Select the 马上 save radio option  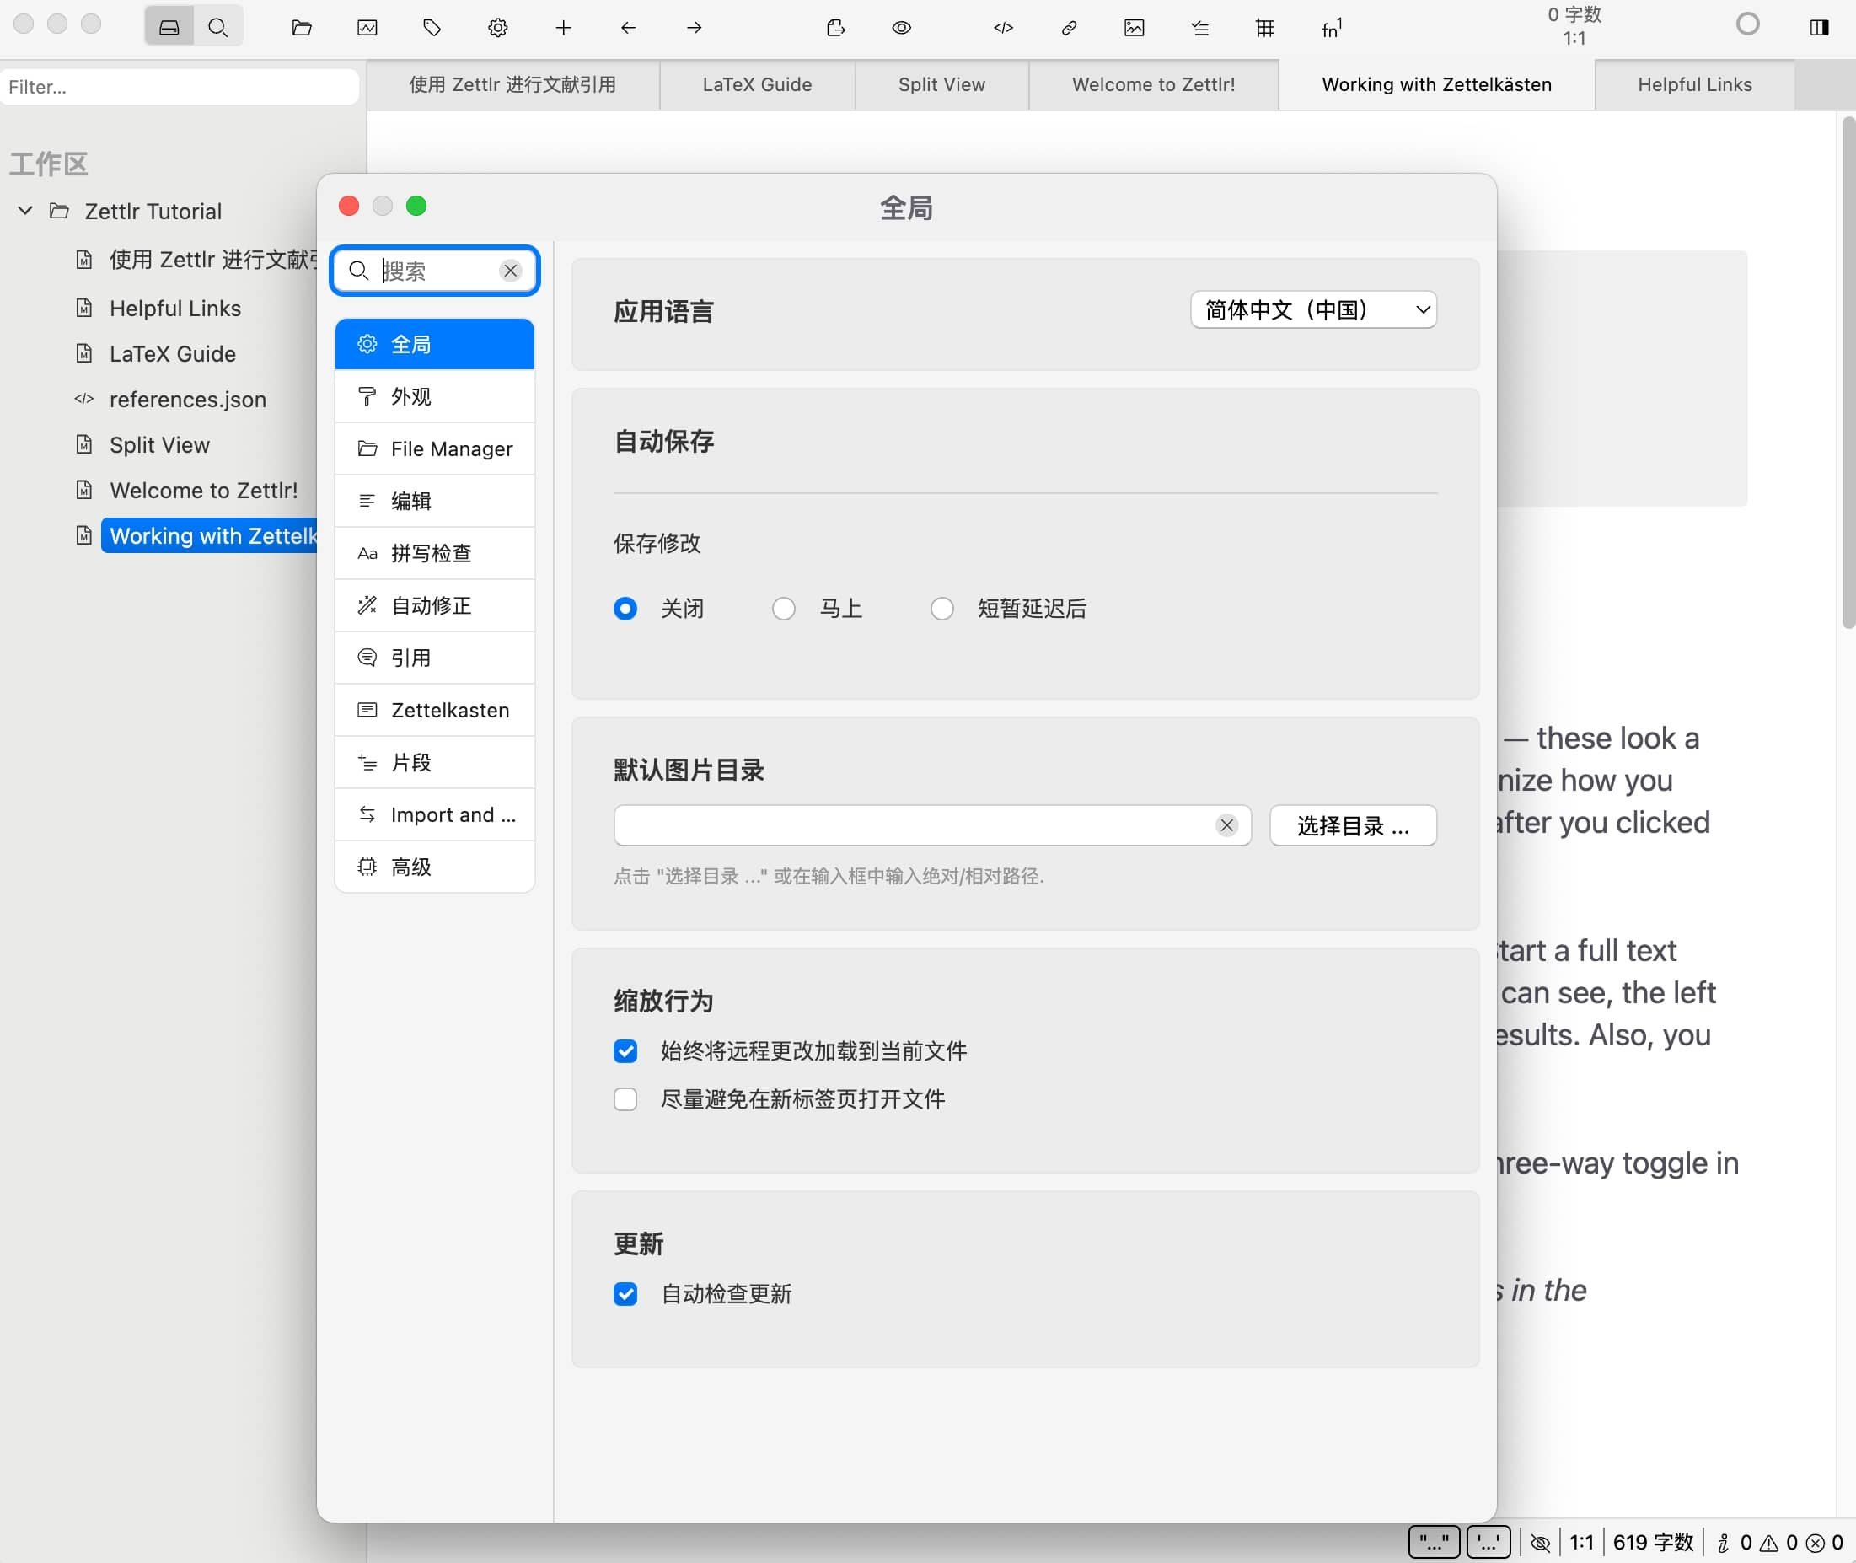click(783, 609)
